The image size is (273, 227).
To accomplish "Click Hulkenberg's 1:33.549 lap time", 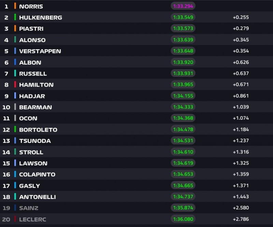I will (x=183, y=17).
